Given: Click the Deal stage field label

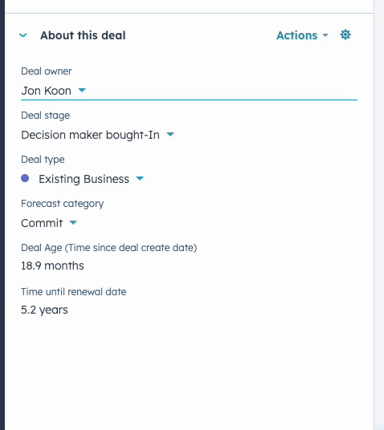Looking at the screenshot, I should coord(45,116).
